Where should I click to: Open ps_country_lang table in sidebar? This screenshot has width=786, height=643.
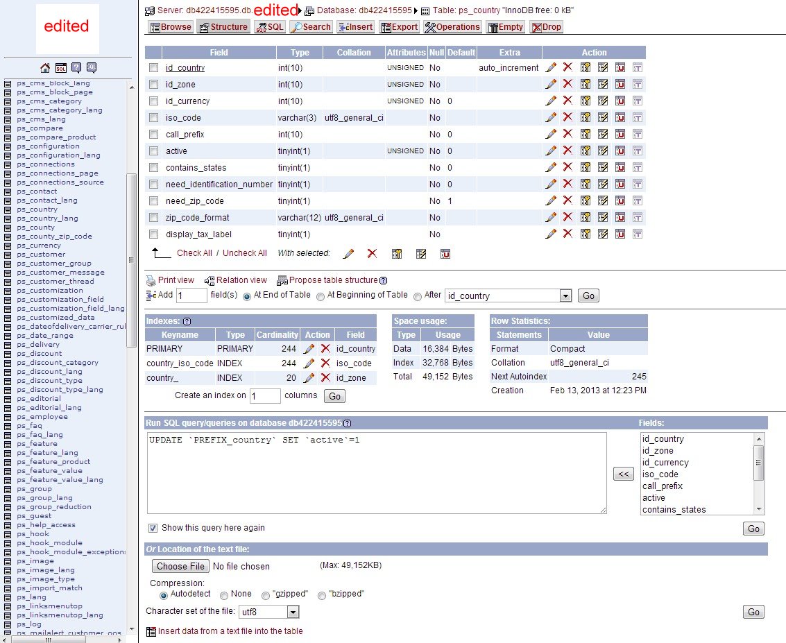tap(47, 218)
